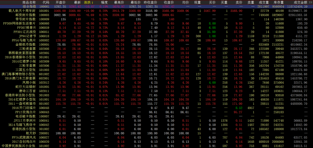
Task: Select the 香港抗战小型张 row
Action: tap(156, 129)
